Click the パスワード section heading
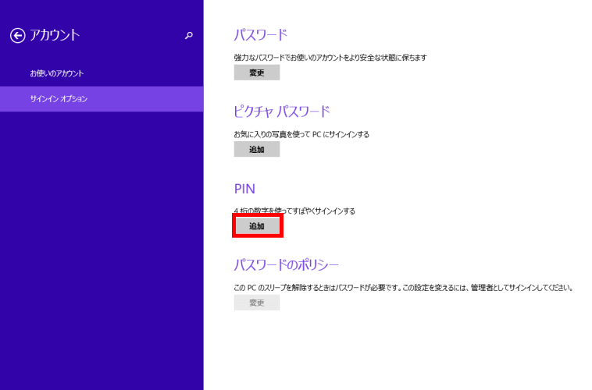 [x=261, y=34]
